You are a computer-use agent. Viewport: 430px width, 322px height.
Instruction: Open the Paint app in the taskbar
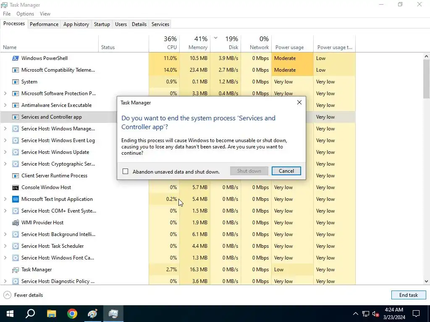92,314
